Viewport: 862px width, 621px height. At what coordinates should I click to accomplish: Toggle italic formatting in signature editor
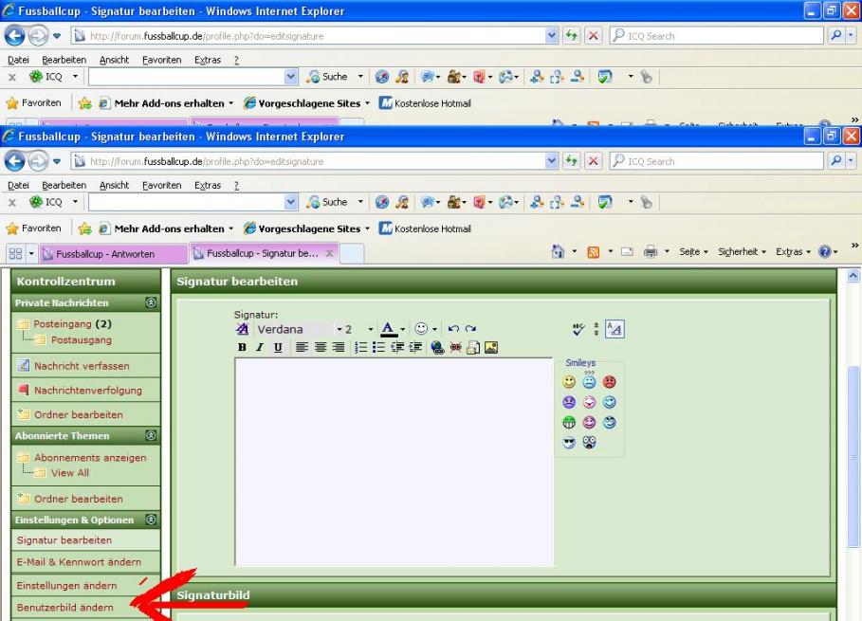tap(260, 348)
